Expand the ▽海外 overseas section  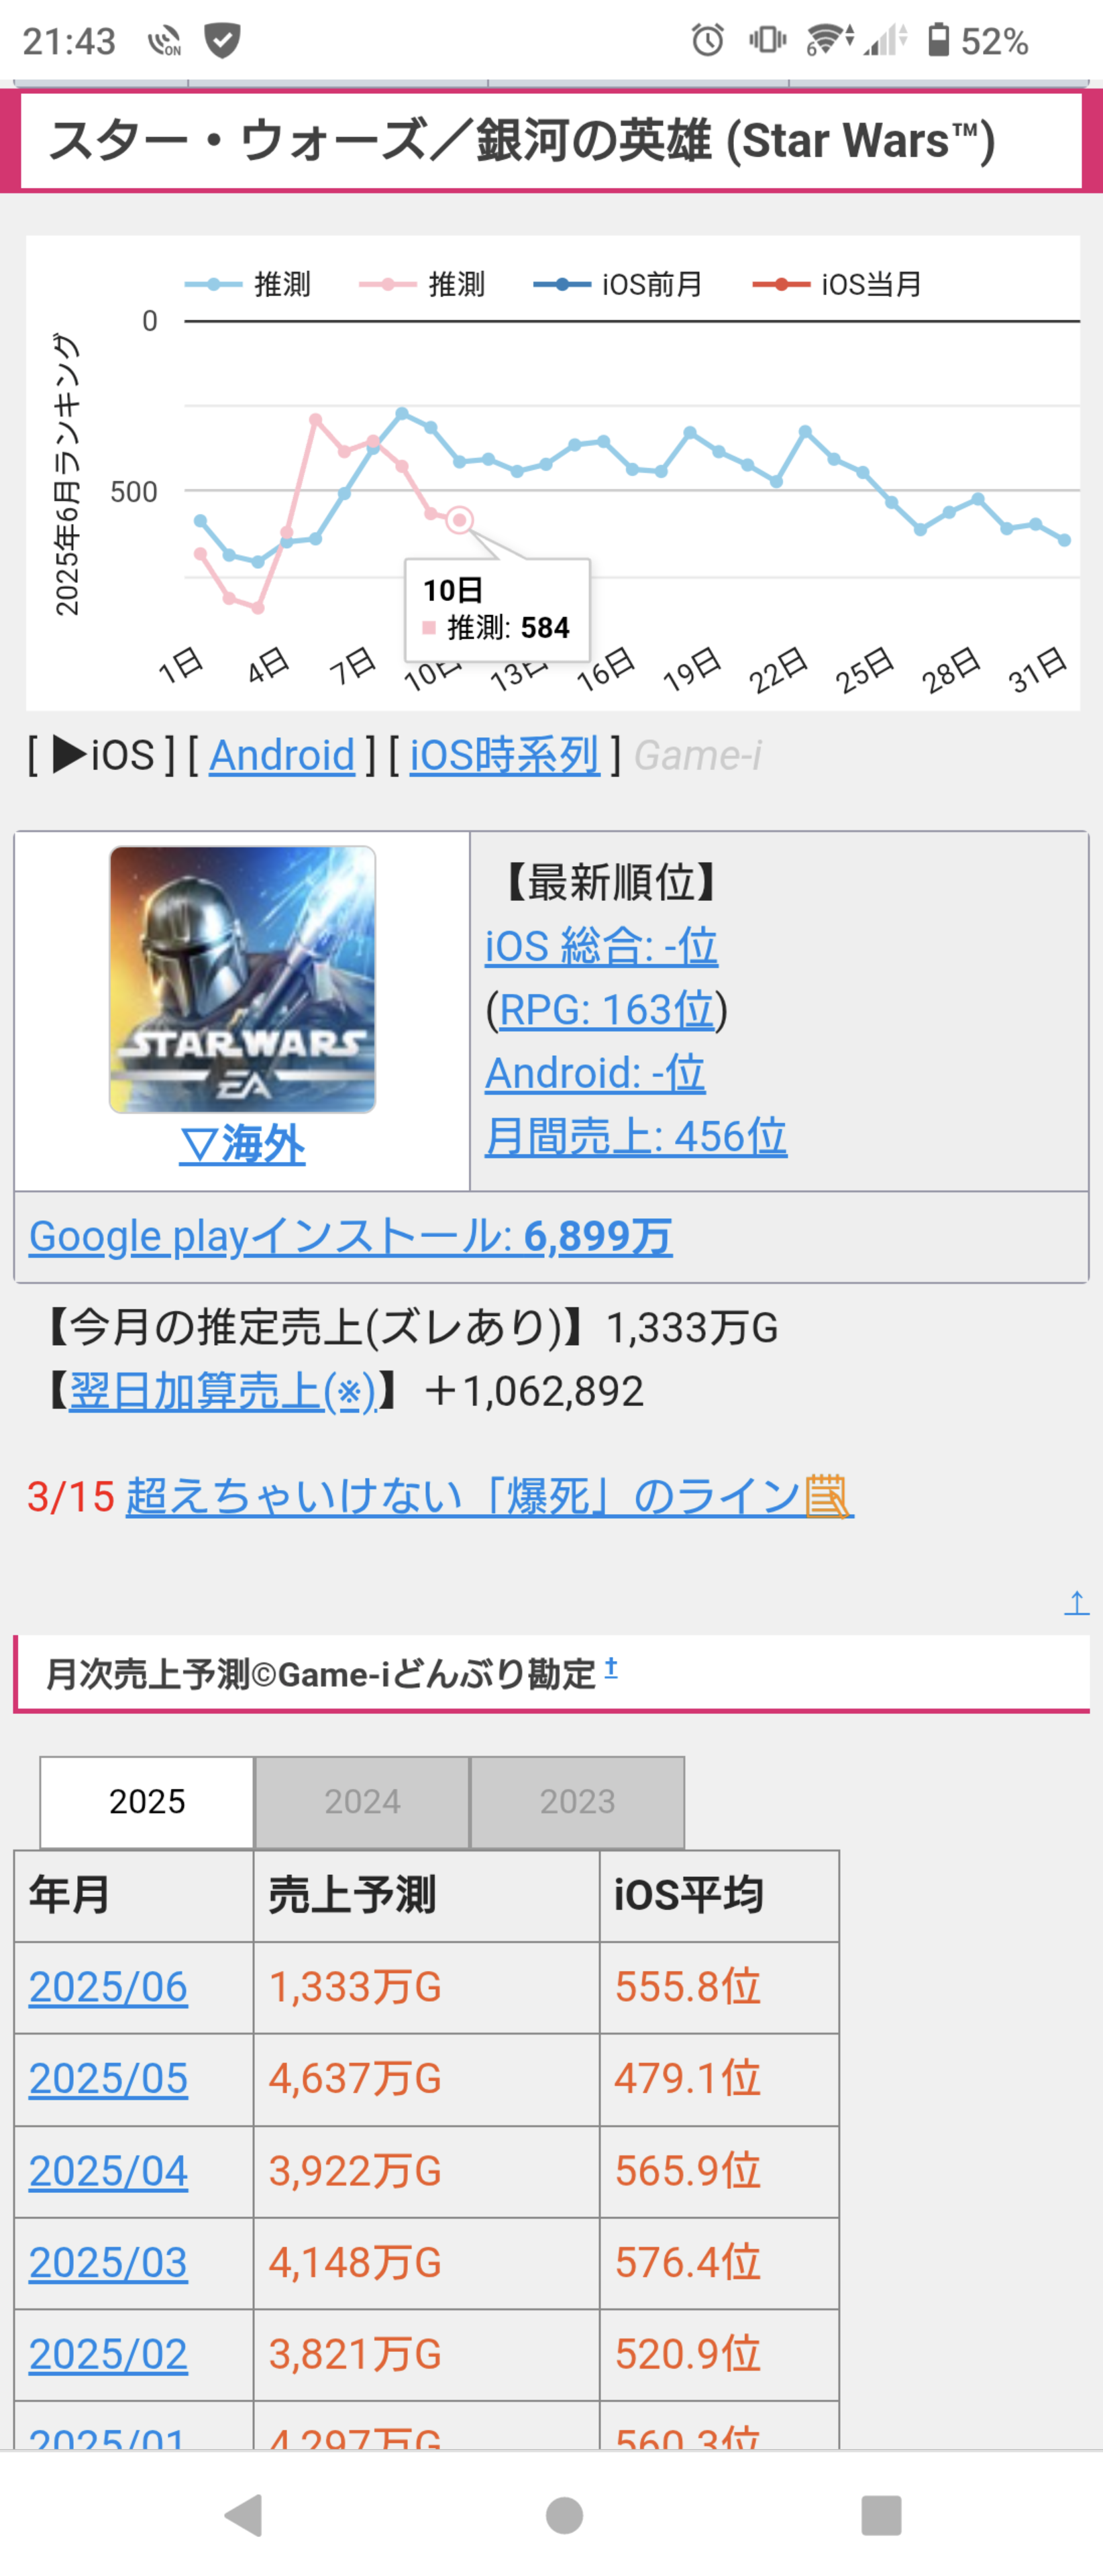coord(242,1144)
